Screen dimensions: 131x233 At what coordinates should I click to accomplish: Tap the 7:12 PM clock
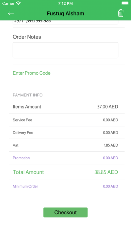pyautogui.click(x=65, y=3)
